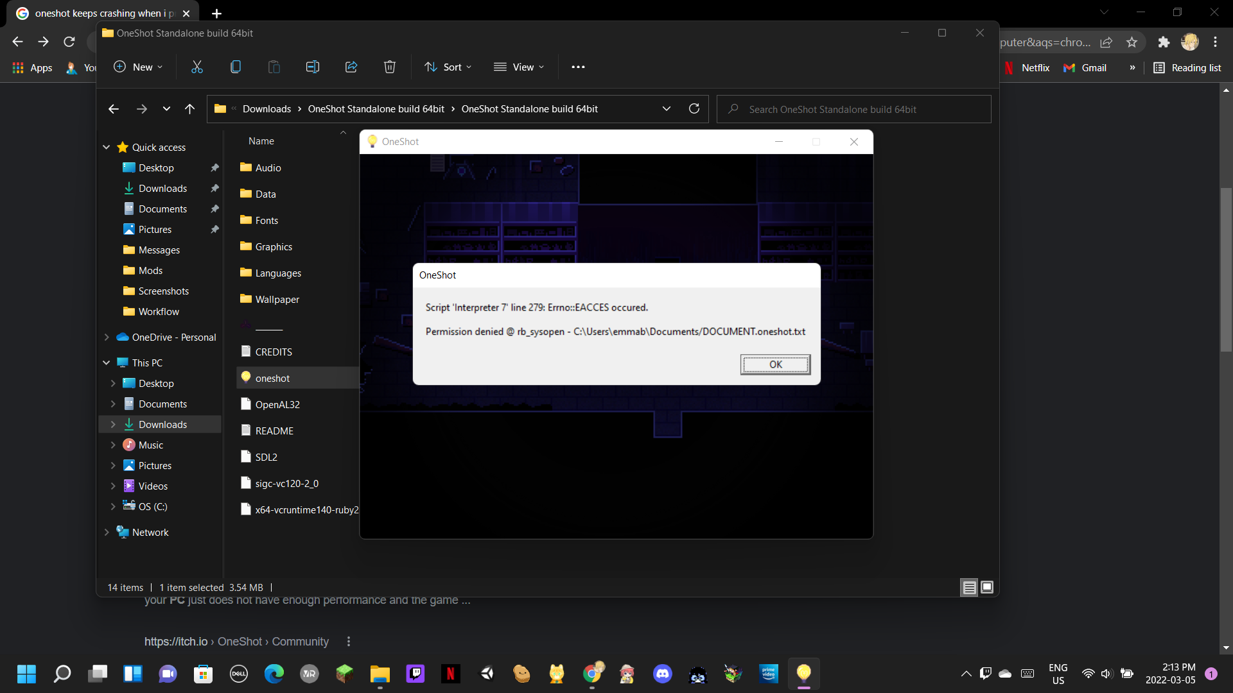1233x693 pixels.
Task: Open the Chrome three-dot menu
Action: coord(1215,42)
